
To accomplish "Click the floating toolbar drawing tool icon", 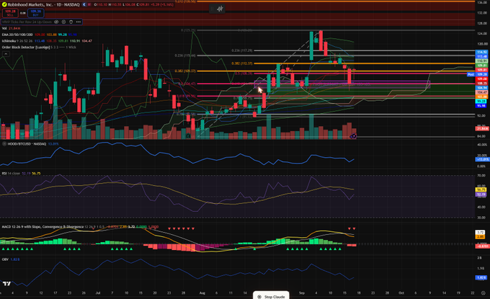I will [220, 9].
